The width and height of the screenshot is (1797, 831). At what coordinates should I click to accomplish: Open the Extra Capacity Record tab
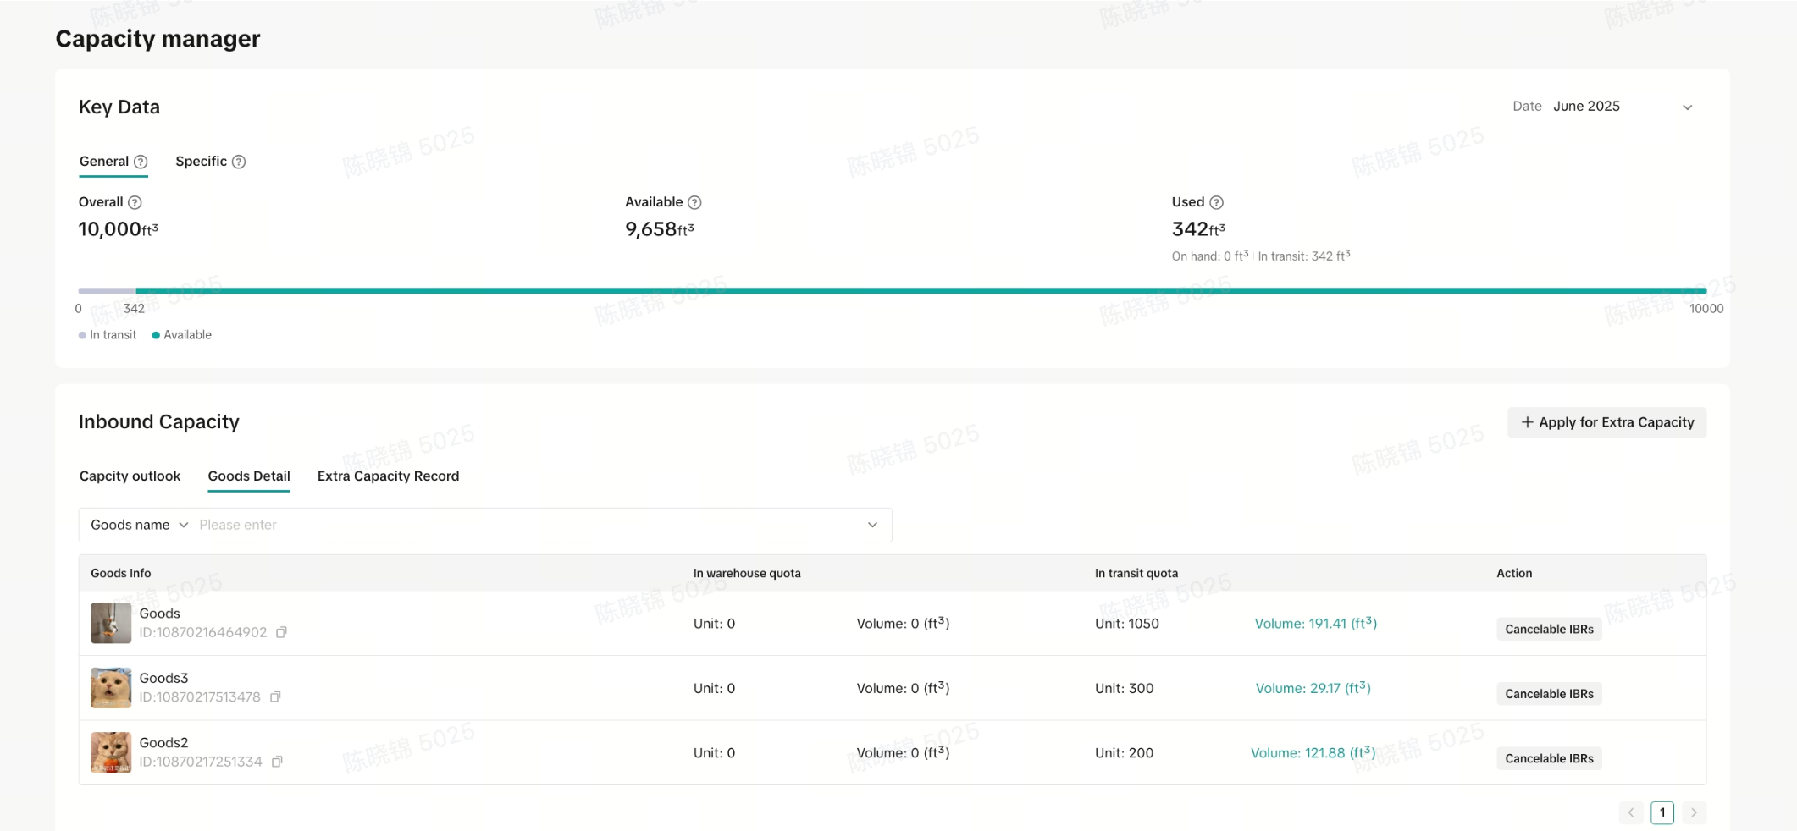[x=388, y=476]
